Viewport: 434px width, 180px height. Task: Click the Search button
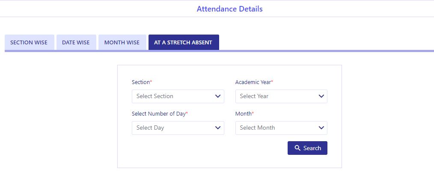(307, 148)
